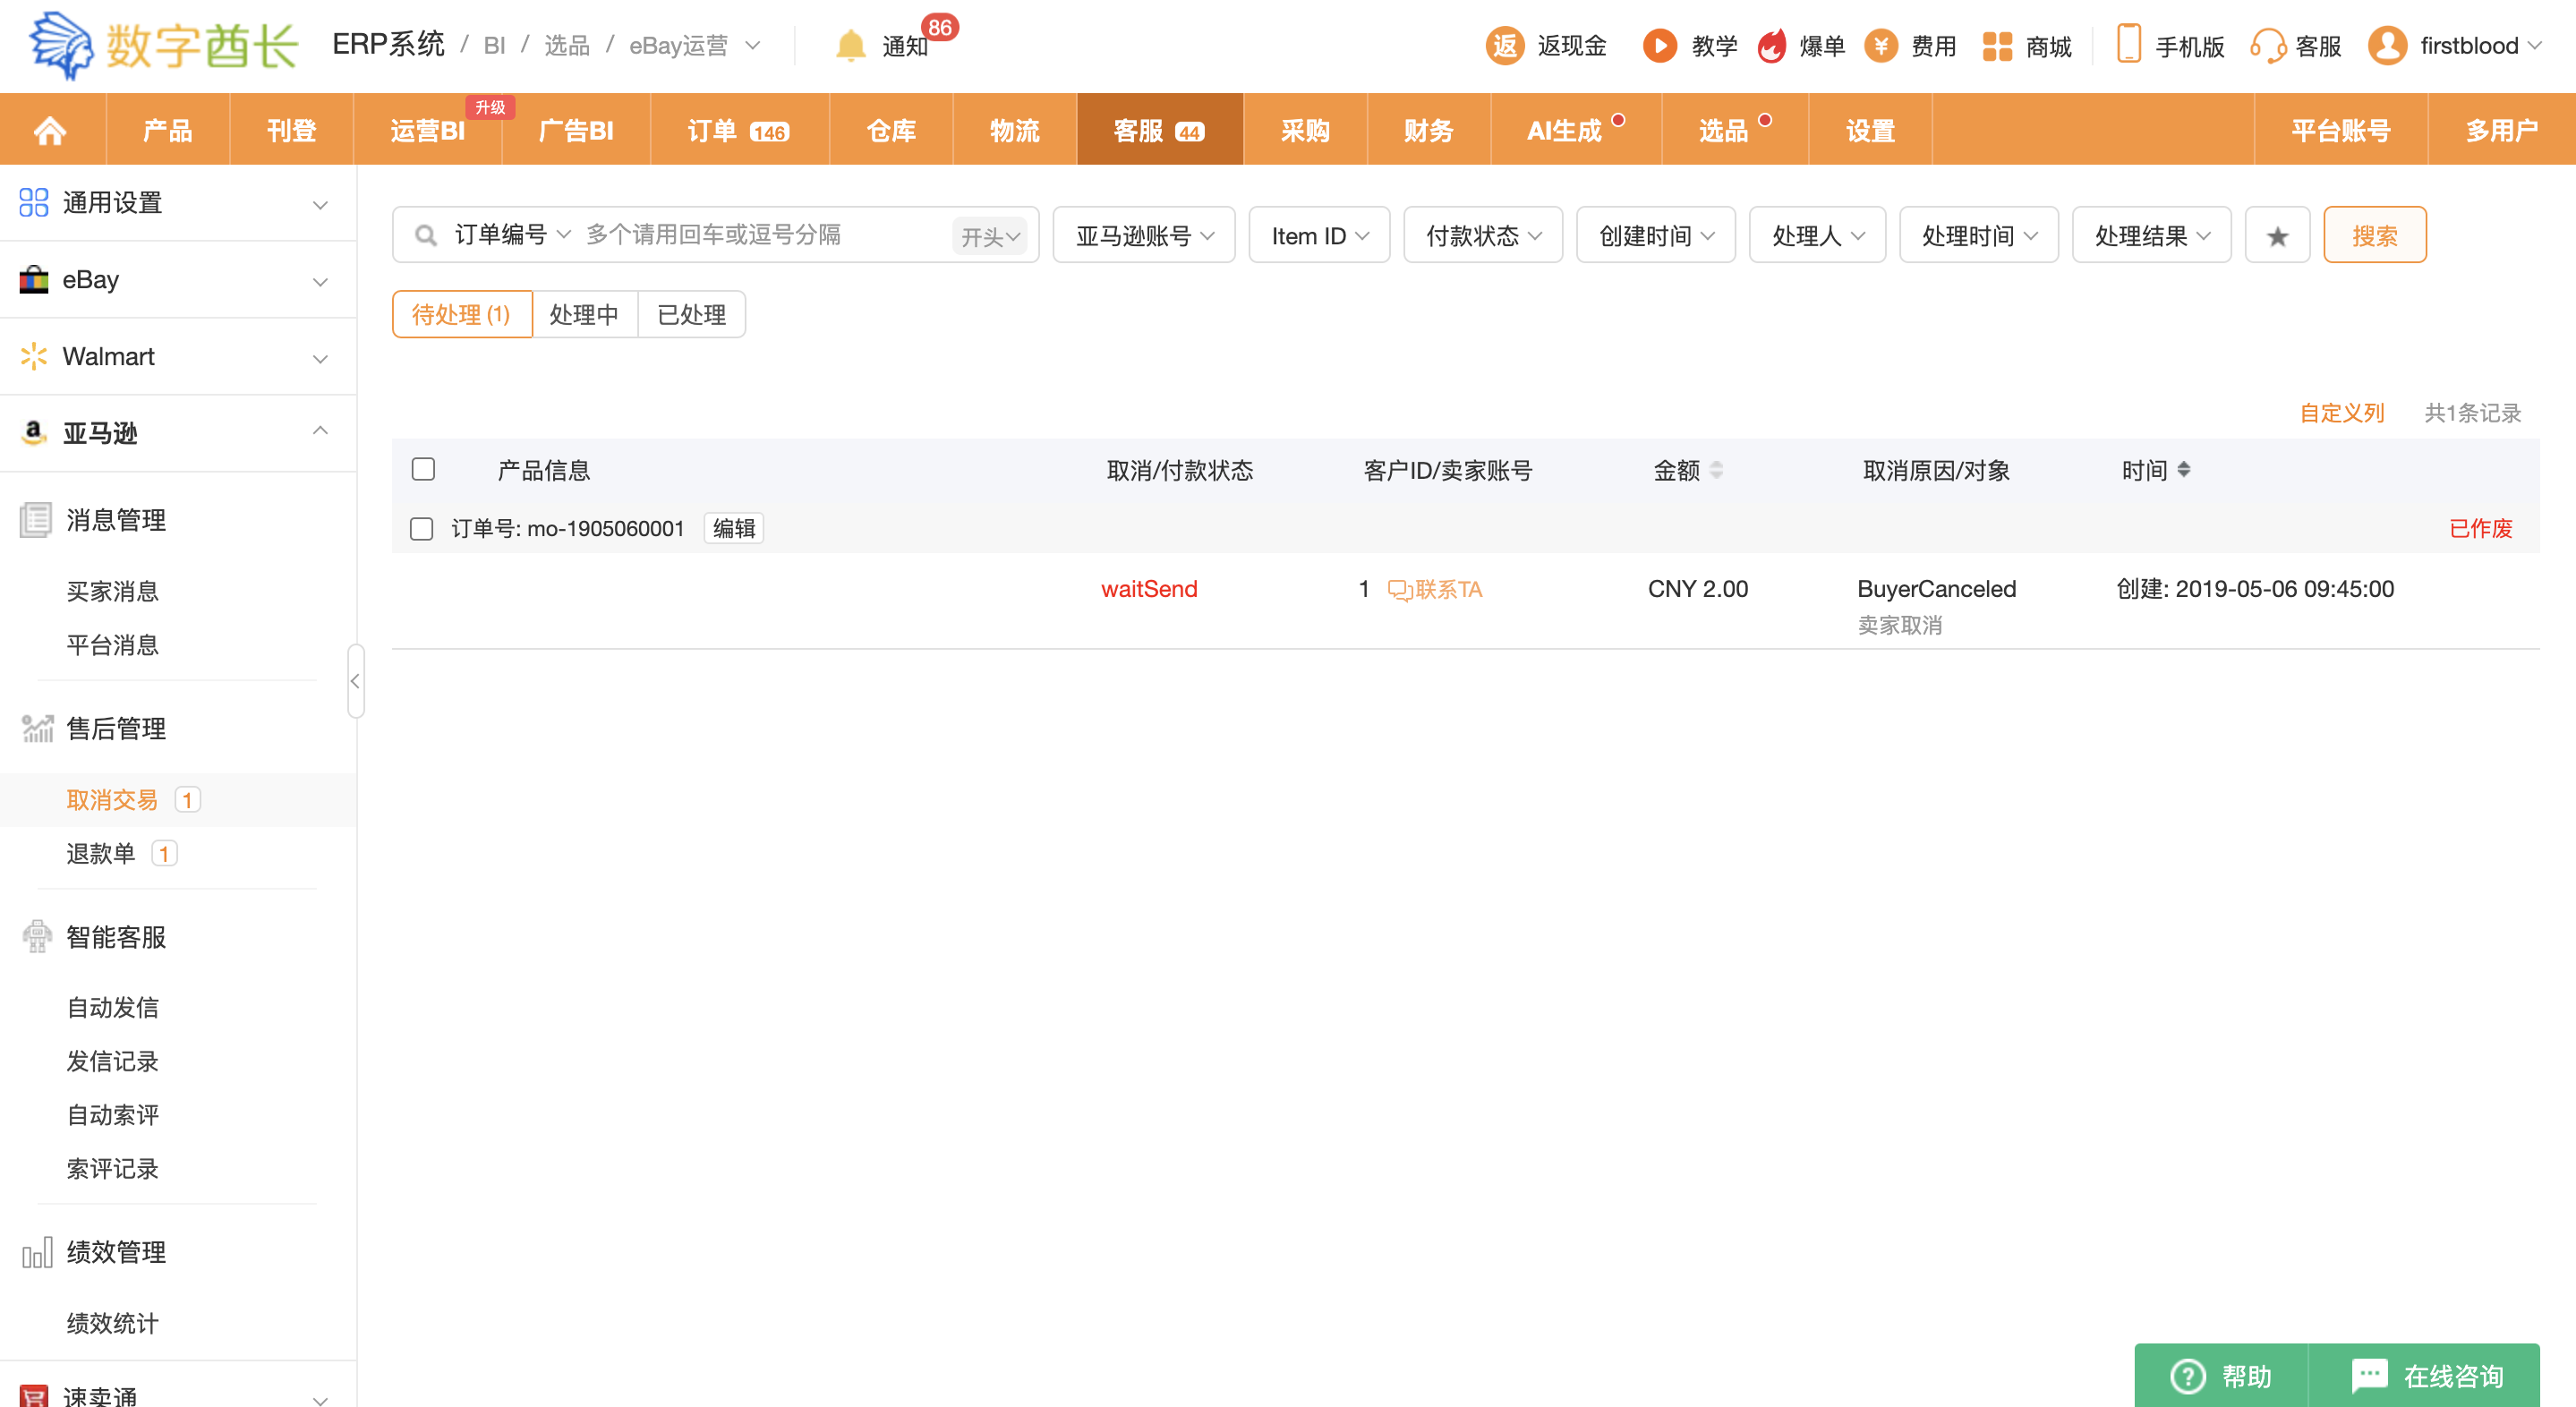Click the 教学 tutorial play icon
This screenshot has width=2576, height=1407.
(x=1660, y=46)
